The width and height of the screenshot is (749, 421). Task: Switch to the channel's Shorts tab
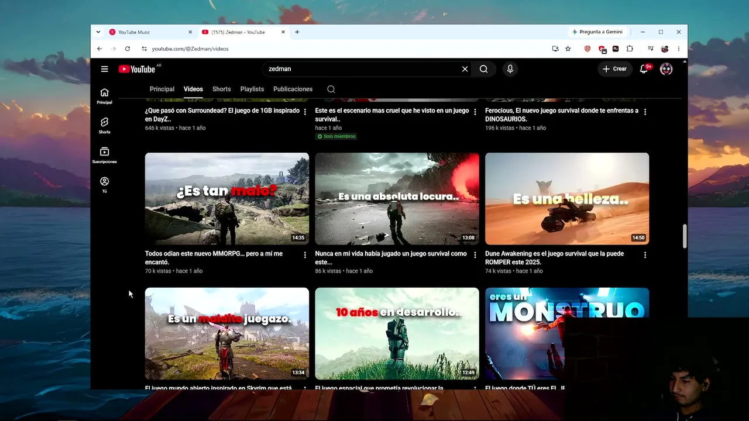click(222, 89)
